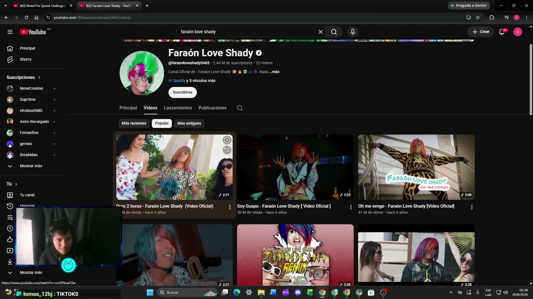
Task: Select the channel Videos tab
Action: pyautogui.click(x=150, y=108)
